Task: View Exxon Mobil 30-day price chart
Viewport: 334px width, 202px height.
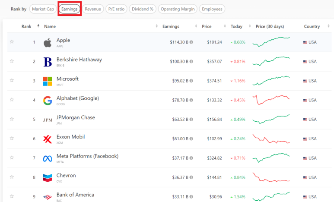Action: click(x=271, y=139)
